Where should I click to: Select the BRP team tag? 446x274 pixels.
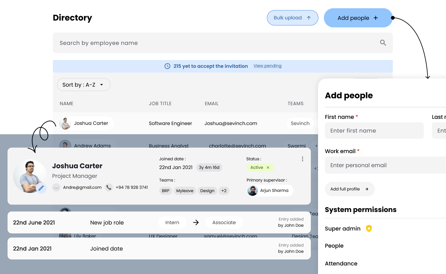166,191
